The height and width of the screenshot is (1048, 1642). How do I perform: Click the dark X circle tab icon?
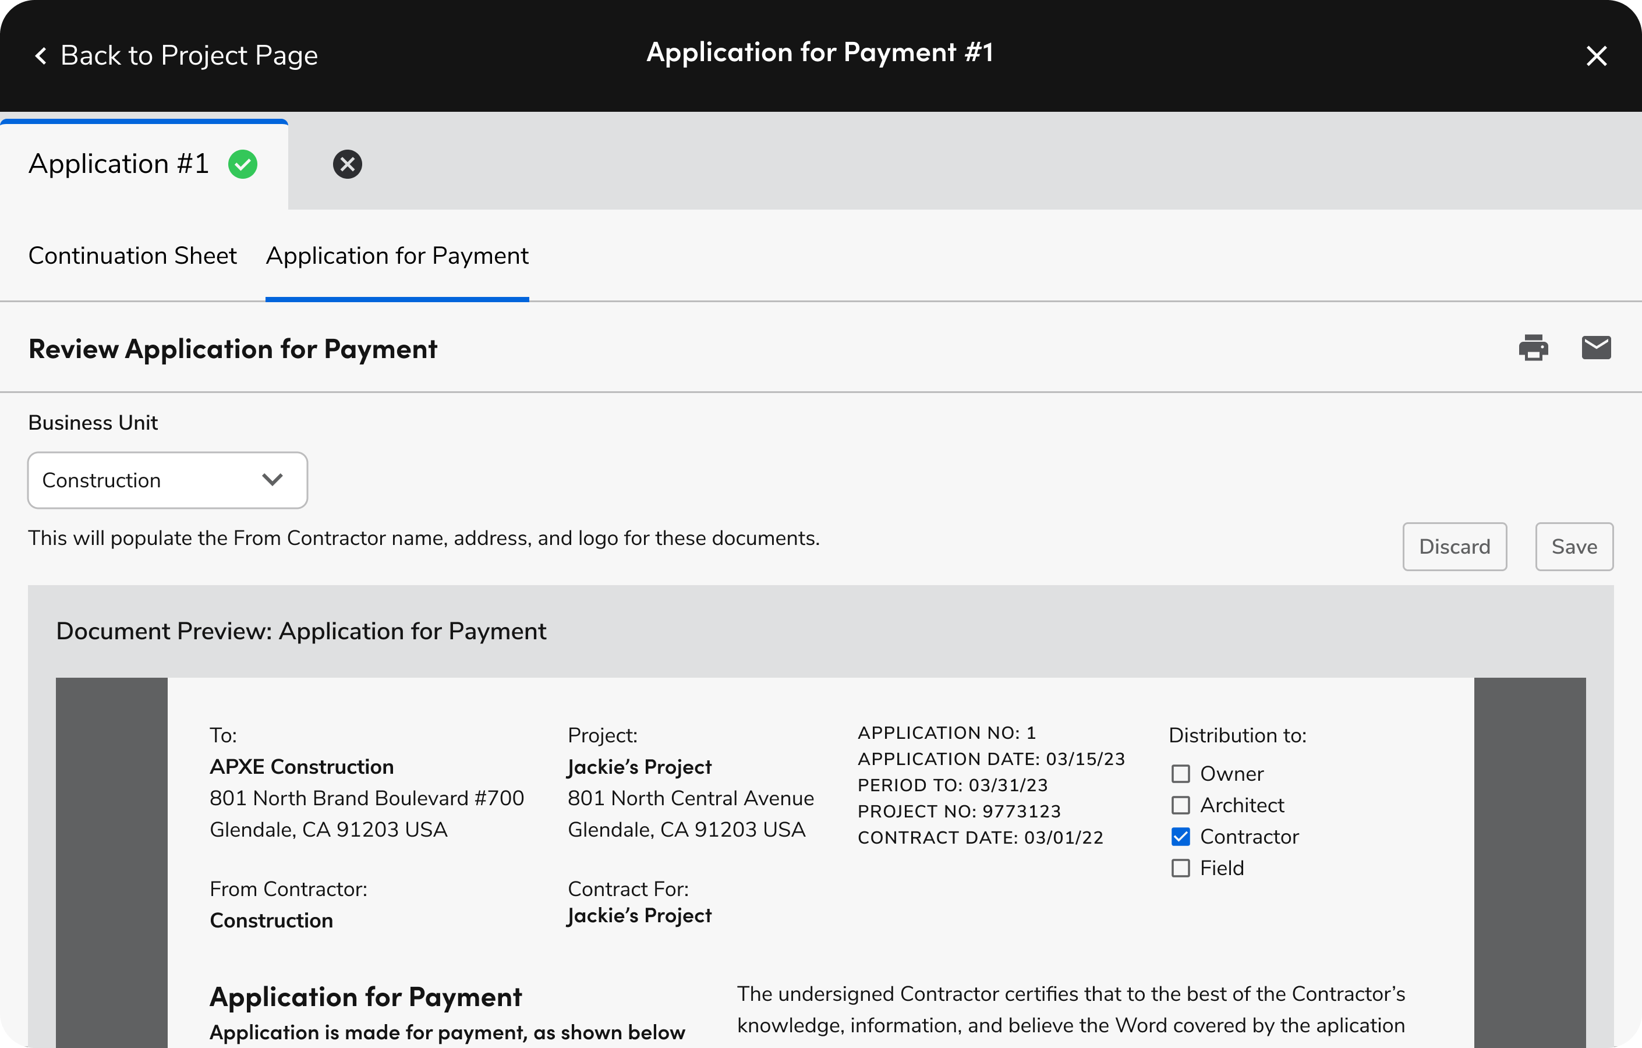(x=347, y=164)
